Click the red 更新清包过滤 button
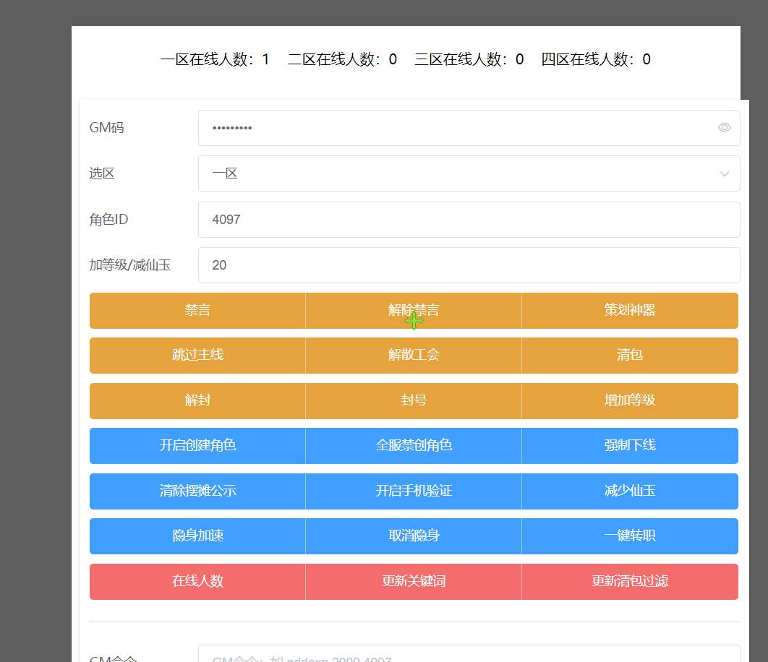This screenshot has width=768, height=662. (x=630, y=582)
